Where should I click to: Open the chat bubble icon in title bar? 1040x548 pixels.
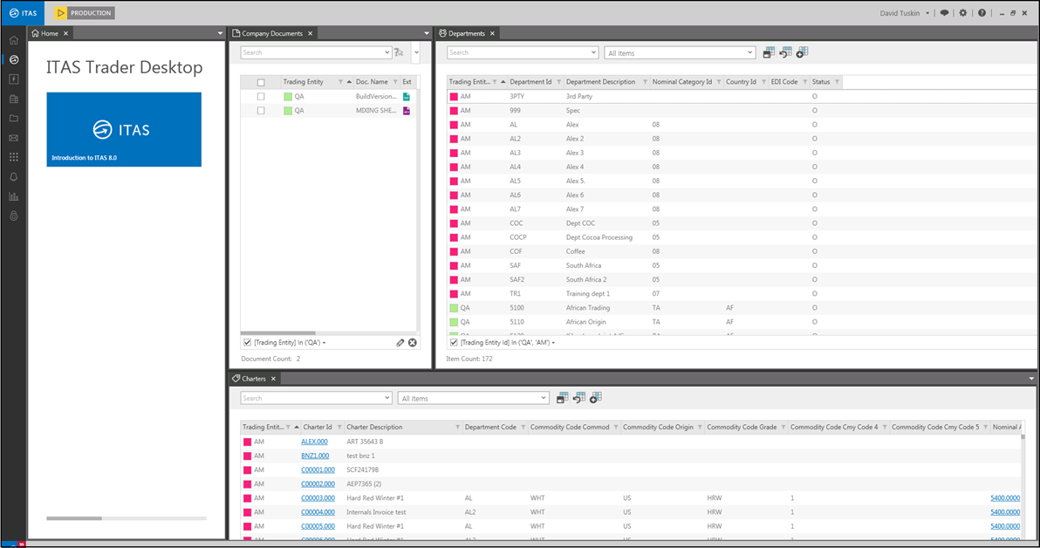pos(945,13)
